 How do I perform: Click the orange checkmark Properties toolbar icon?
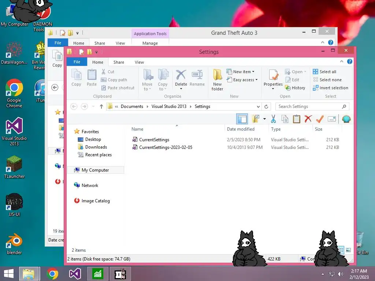pyautogui.click(x=320, y=119)
